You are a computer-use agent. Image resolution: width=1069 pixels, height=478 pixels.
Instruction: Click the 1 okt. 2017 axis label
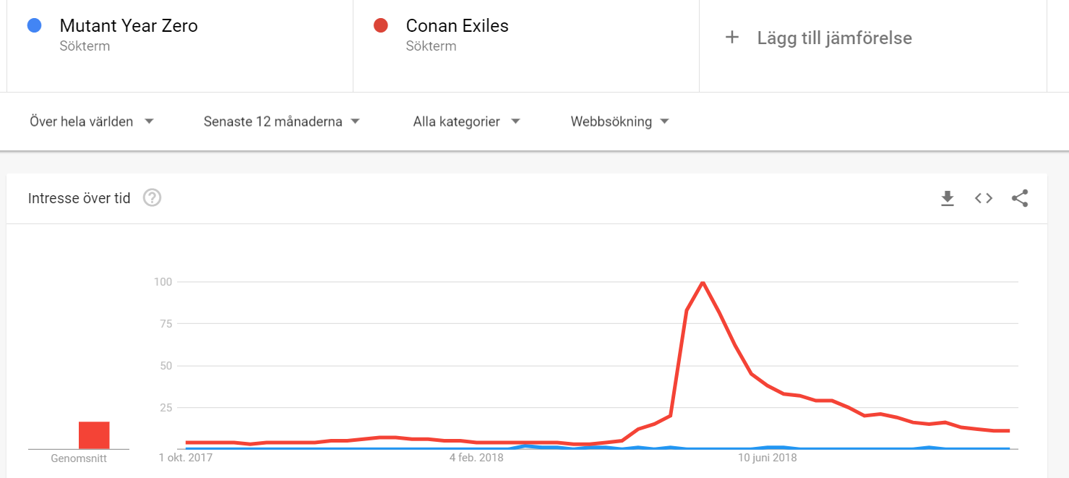(x=186, y=458)
